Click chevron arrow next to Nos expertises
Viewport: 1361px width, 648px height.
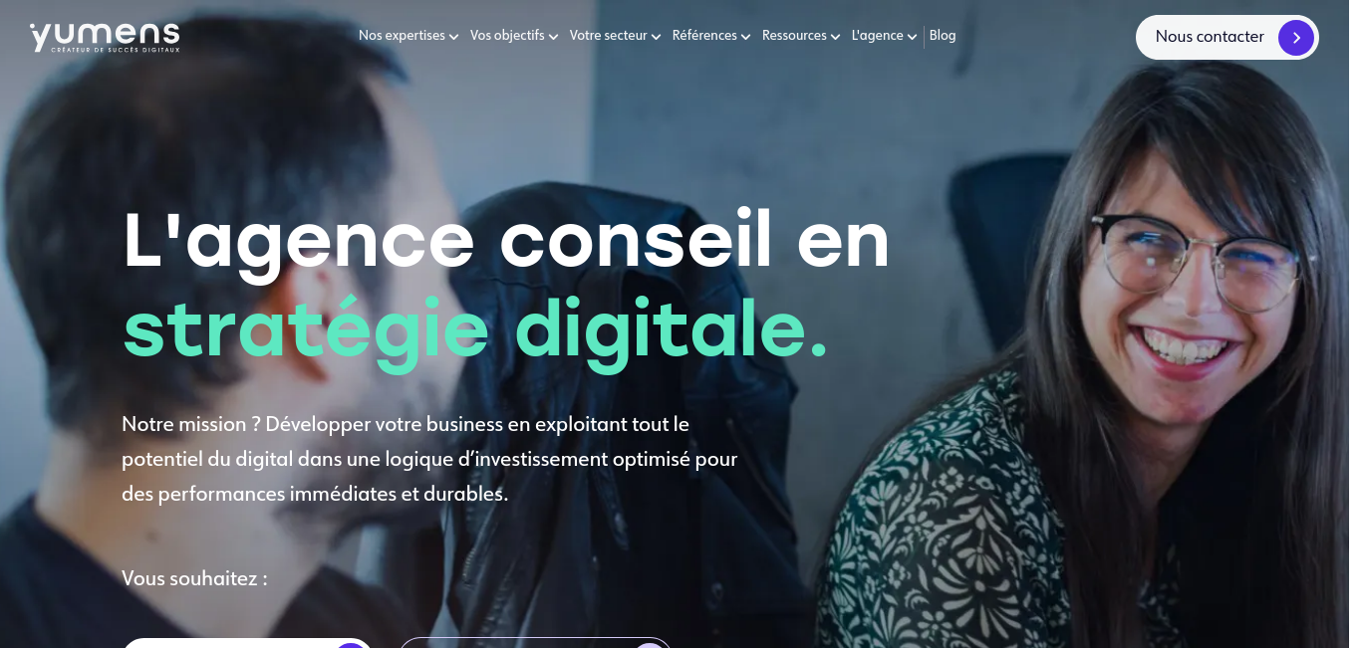coord(453,37)
